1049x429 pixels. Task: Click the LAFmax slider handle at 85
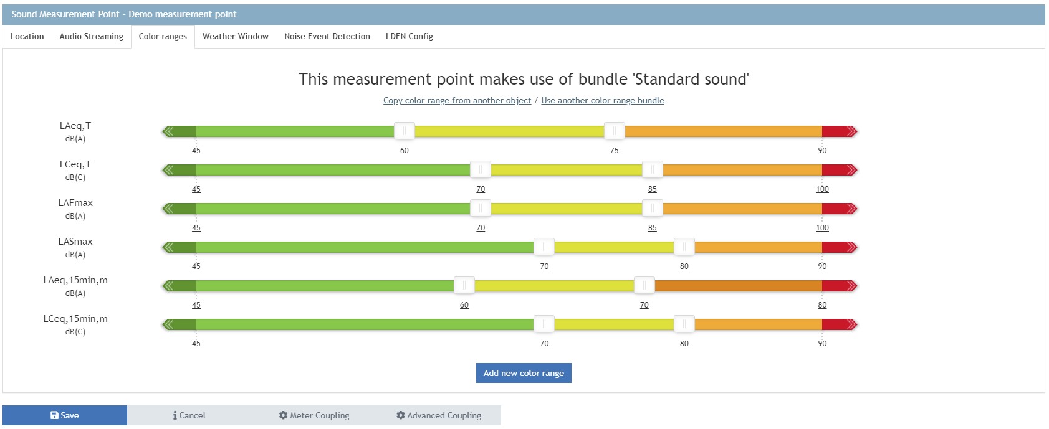click(652, 208)
